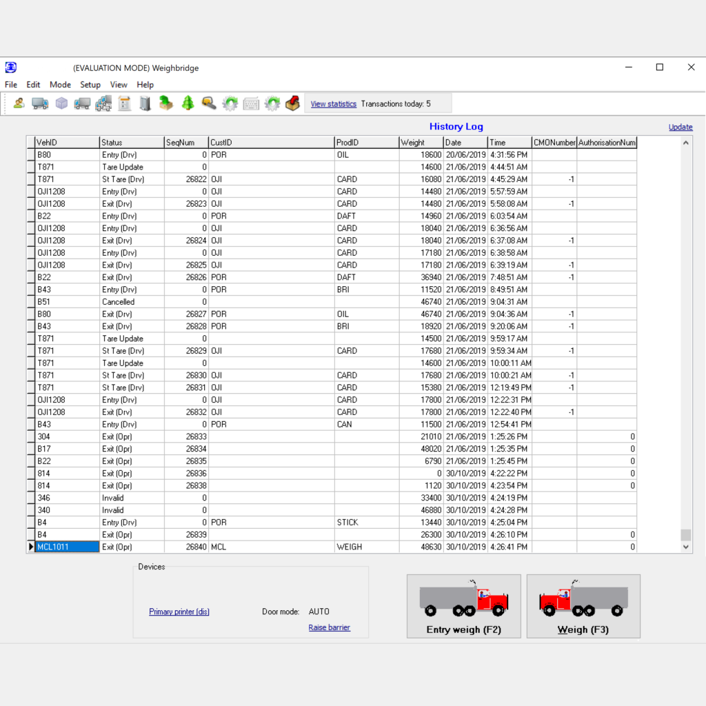Open the Setup menu

(90, 84)
